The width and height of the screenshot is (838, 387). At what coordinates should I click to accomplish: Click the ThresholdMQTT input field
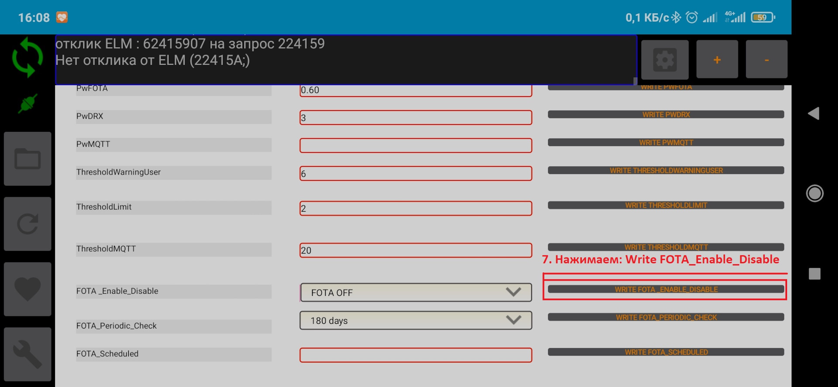tap(416, 250)
